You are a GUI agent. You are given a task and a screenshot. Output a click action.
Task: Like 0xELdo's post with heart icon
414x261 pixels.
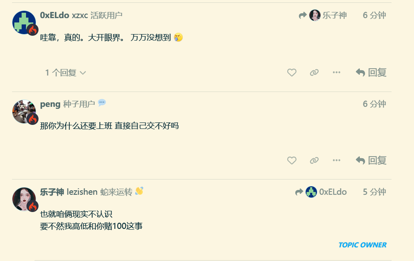(x=292, y=72)
